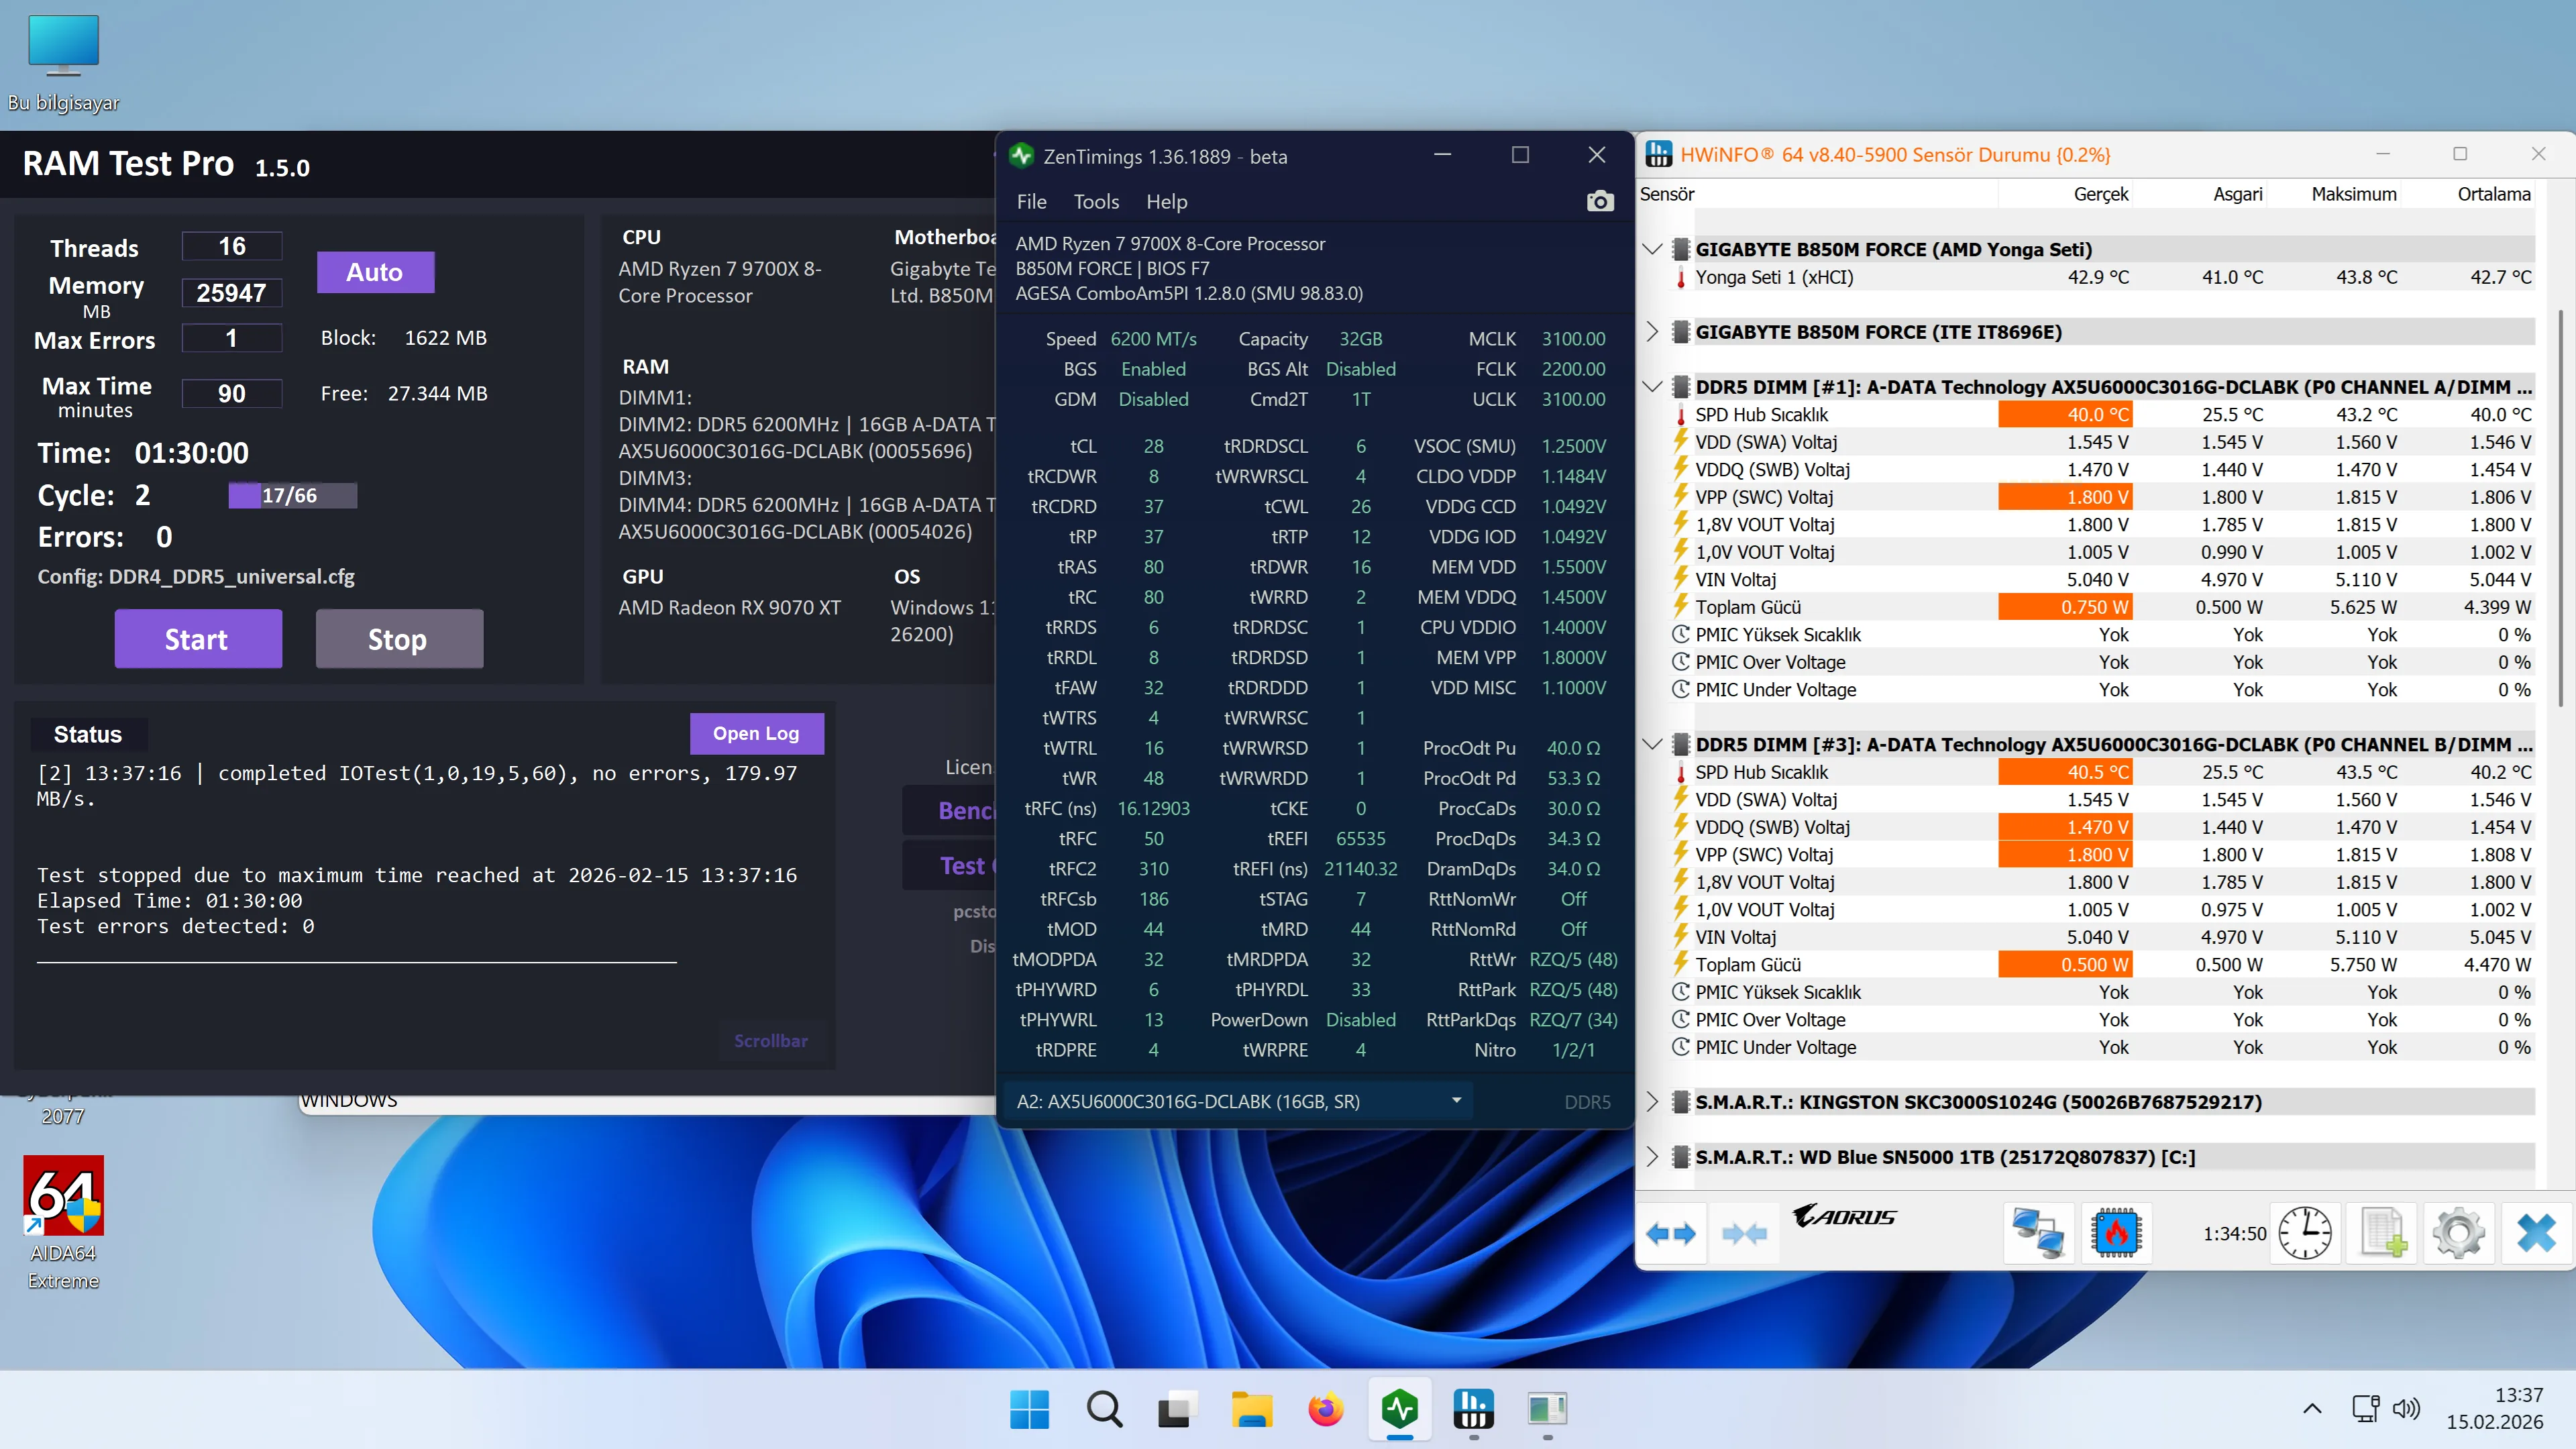The image size is (2576, 1449).
Task: Expand the GIGABYTE B850M FORCE (ITE IT8696E) group
Action: [1652, 332]
